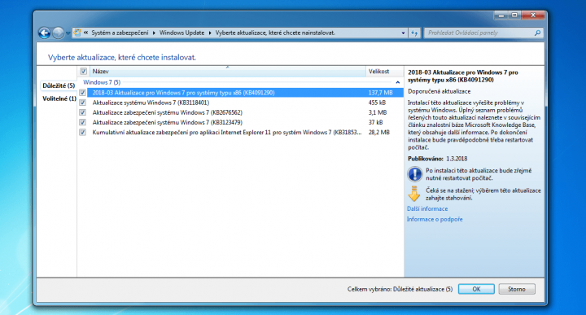Screen dimensions: 586x315
Task: Click the blue restart-warning icon
Action: 415,174
